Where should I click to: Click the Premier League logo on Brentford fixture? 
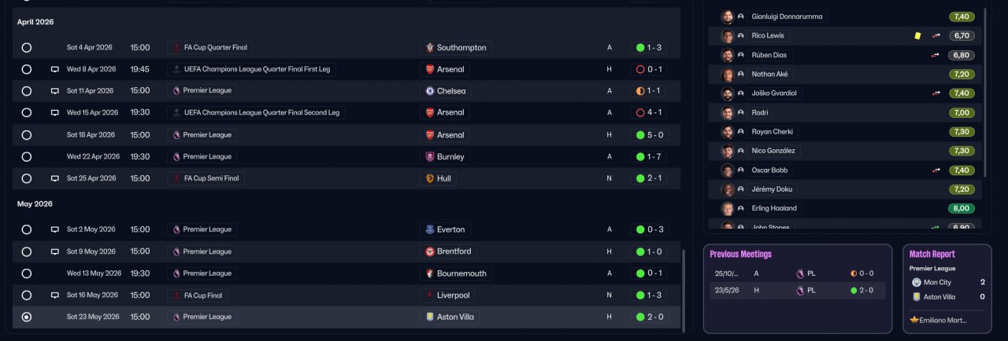click(176, 251)
